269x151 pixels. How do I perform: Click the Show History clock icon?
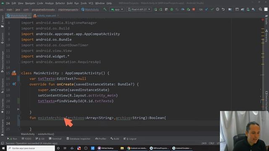[218, 9]
